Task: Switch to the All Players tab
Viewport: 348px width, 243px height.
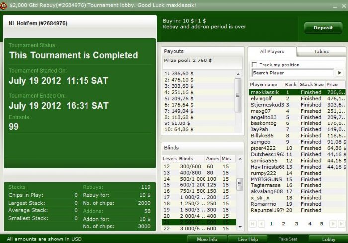Action: [272, 52]
